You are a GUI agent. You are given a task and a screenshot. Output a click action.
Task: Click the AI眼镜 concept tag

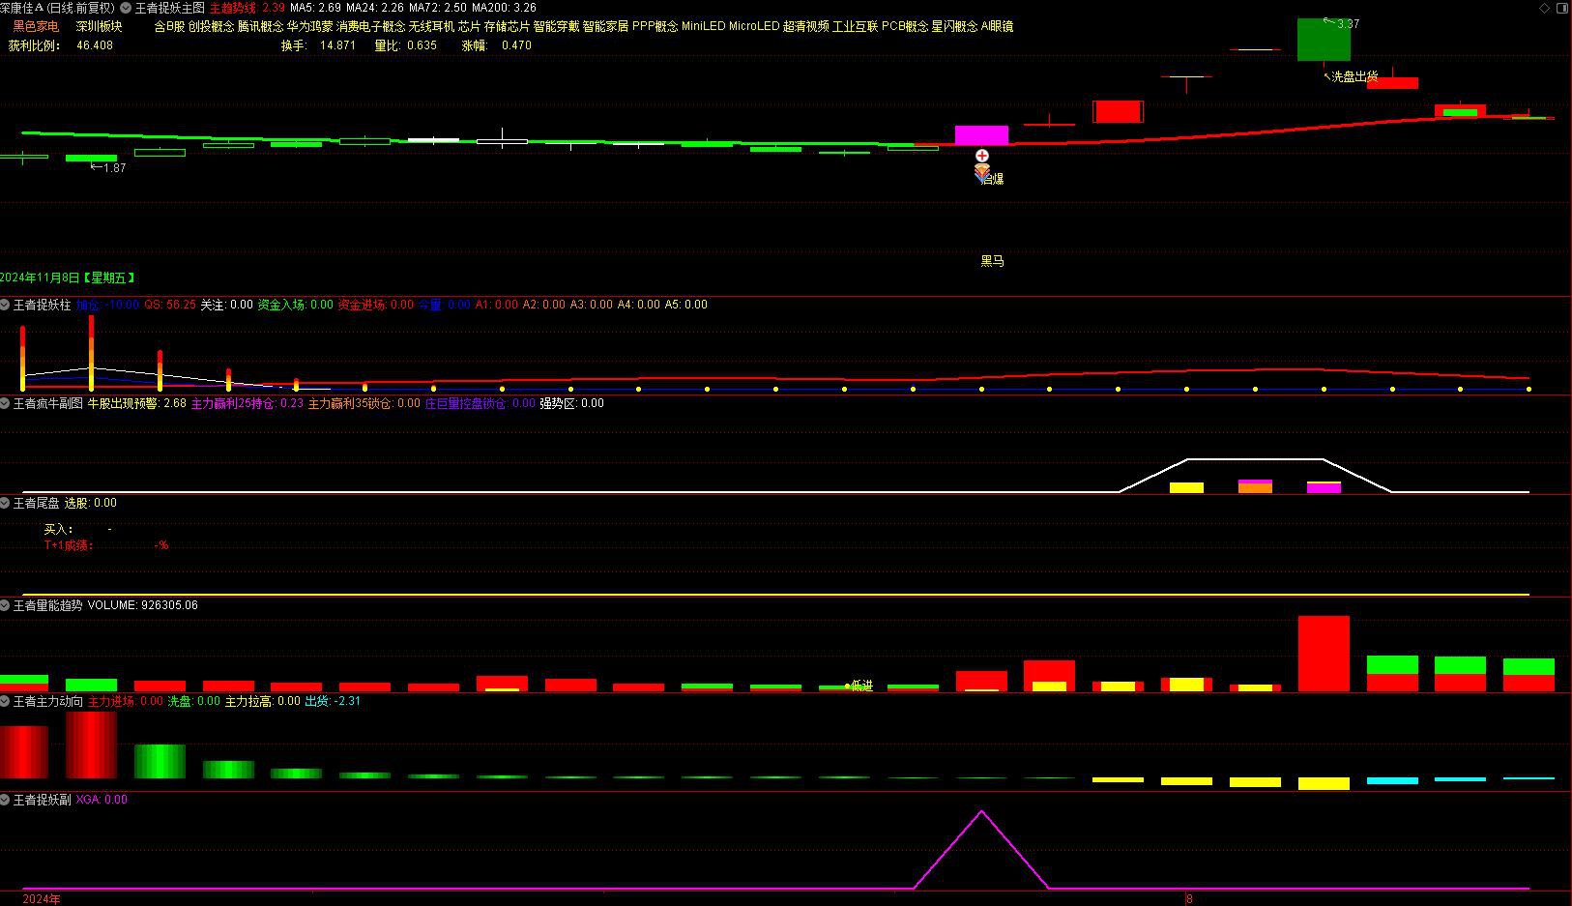click(998, 27)
